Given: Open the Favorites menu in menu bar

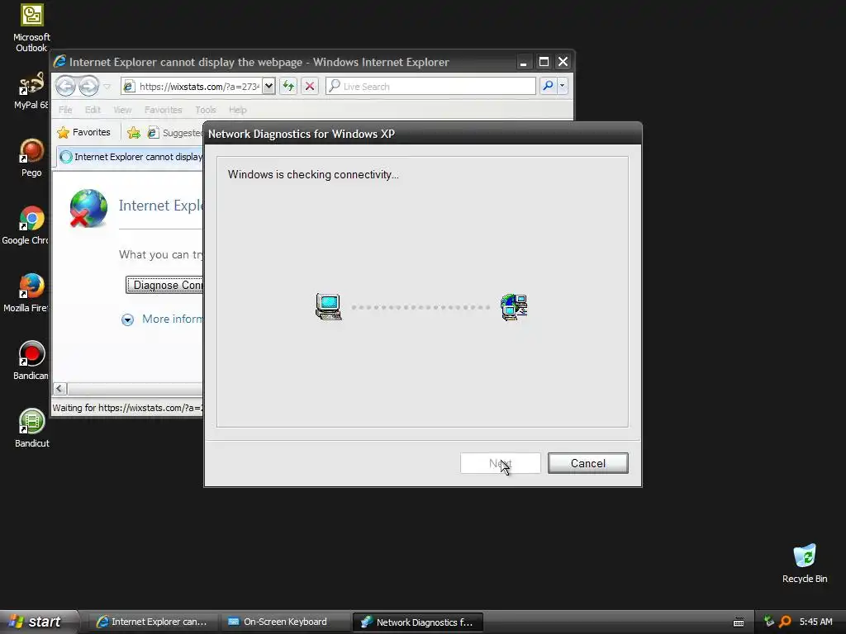Looking at the screenshot, I should (x=163, y=110).
